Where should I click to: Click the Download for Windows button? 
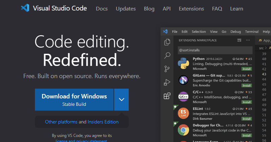74,99
